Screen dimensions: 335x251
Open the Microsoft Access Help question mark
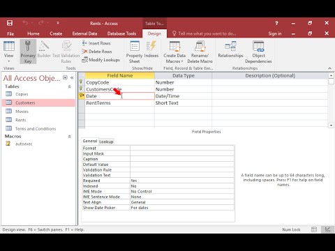[x=276, y=23]
